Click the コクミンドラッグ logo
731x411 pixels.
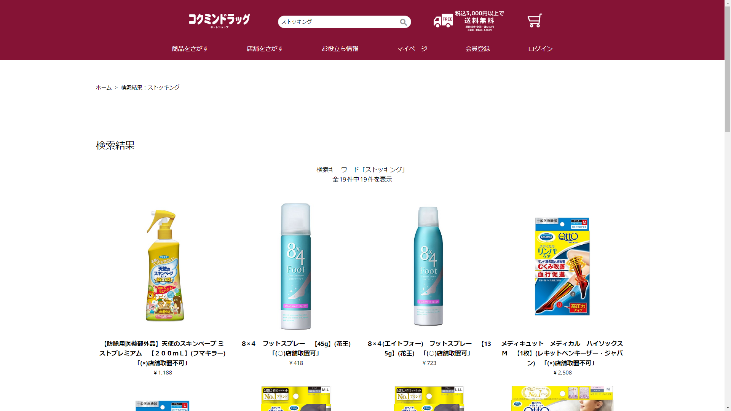(219, 21)
